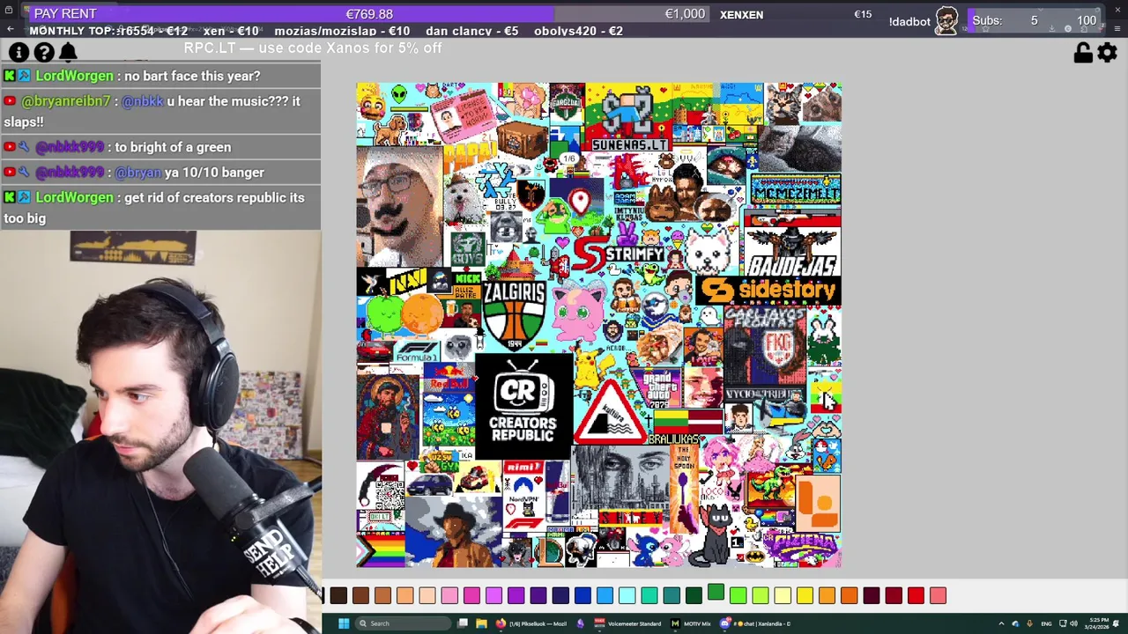Click the Zalgiris basketball logo on canvas
The height and width of the screenshot is (634, 1128).
(x=515, y=315)
